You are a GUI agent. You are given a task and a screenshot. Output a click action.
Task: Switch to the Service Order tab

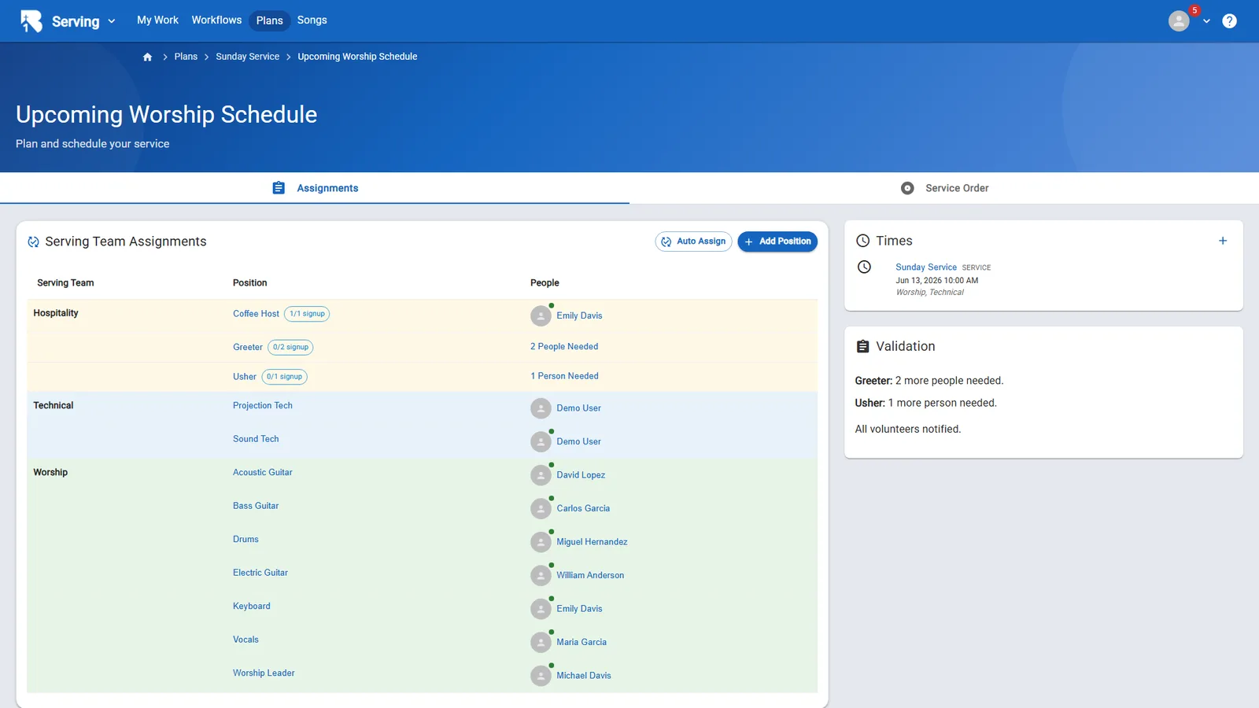pyautogui.click(x=944, y=188)
